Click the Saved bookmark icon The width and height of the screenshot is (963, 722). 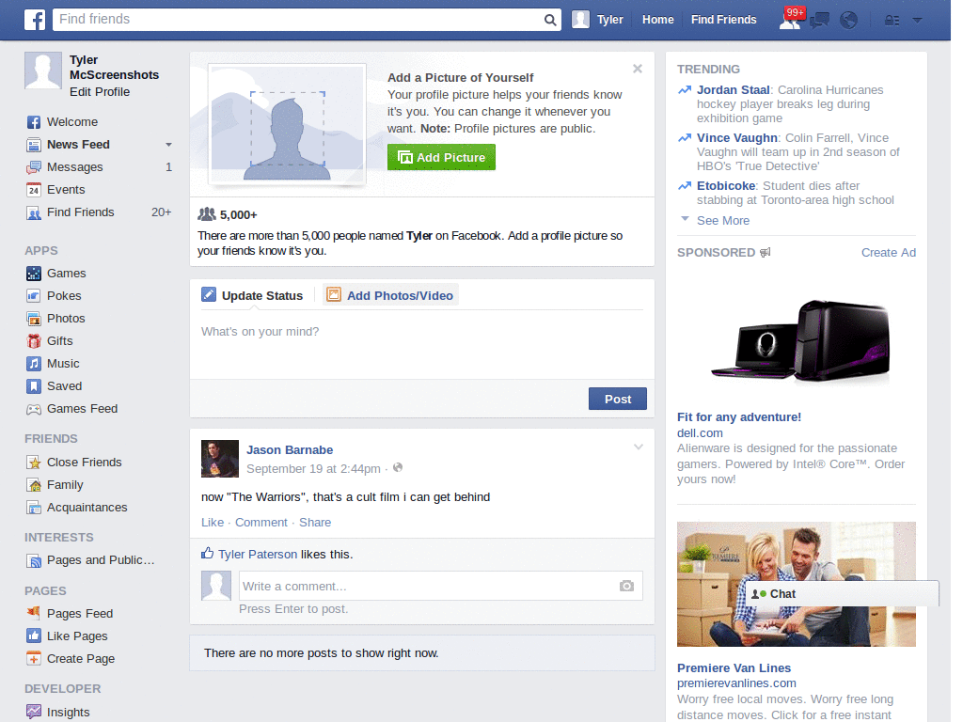coord(34,386)
